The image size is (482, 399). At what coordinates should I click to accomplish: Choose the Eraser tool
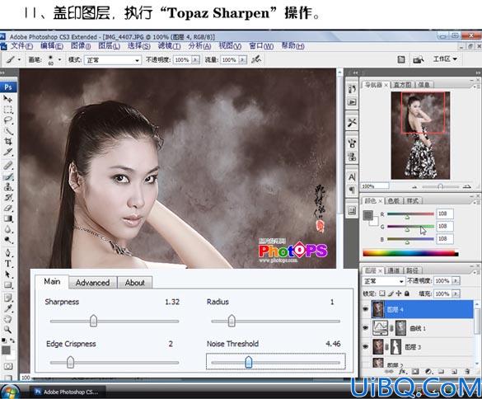pos(7,208)
